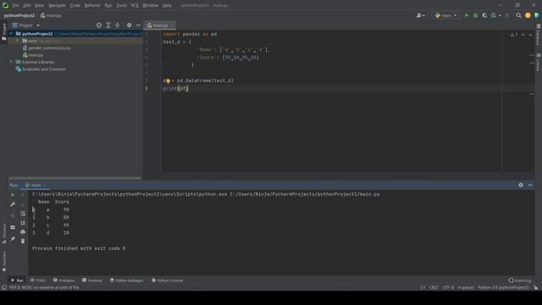Open the profile run icon in toolbar
Image resolution: width=542 pixels, height=305 pixels.
click(494, 15)
